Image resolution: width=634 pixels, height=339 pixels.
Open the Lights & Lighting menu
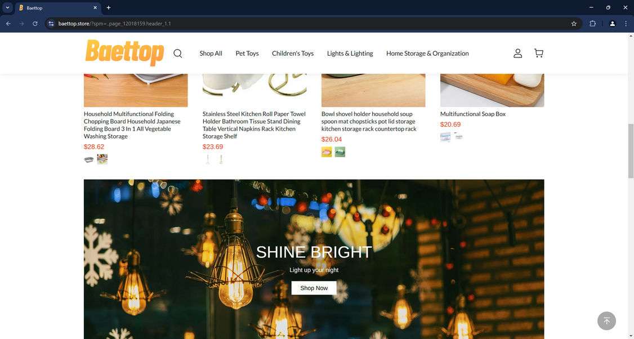coord(350,53)
